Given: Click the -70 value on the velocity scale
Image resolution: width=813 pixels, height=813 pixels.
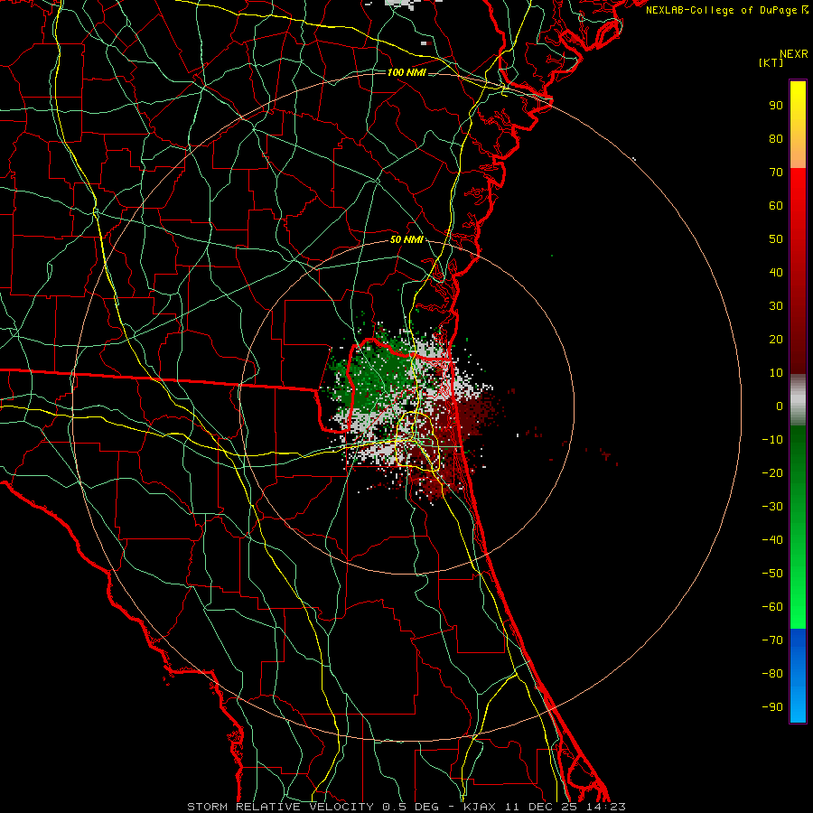Looking at the screenshot, I should click(x=772, y=640).
